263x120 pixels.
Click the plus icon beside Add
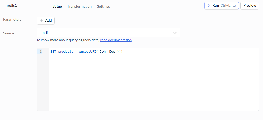tap(42, 21)
